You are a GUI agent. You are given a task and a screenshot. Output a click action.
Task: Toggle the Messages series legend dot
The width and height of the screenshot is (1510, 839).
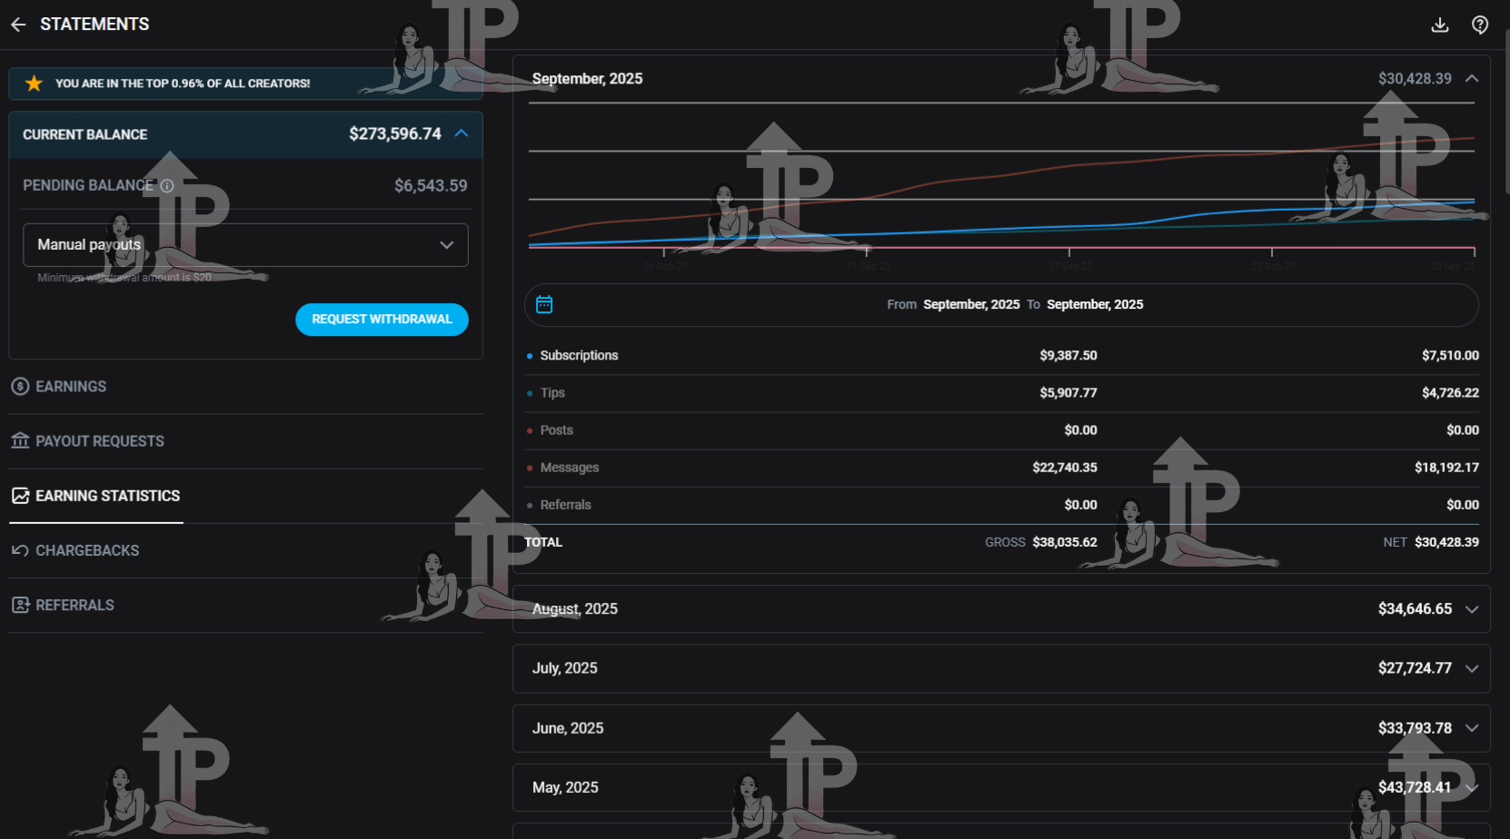[530, 468]
